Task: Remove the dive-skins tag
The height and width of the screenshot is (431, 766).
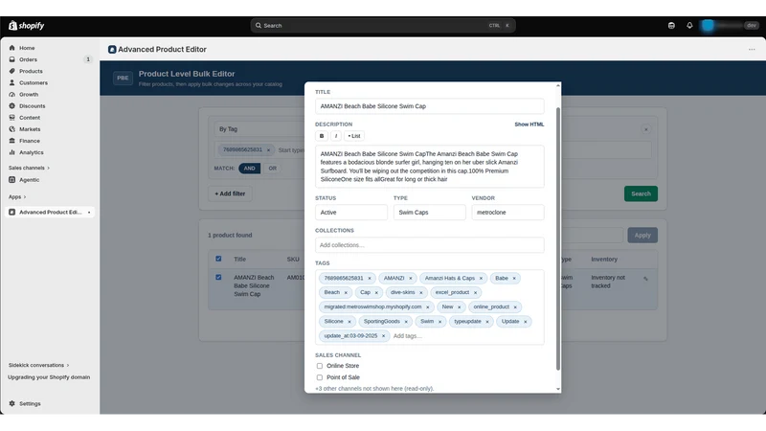Action: pyautogui.click(x=420, y=293)
